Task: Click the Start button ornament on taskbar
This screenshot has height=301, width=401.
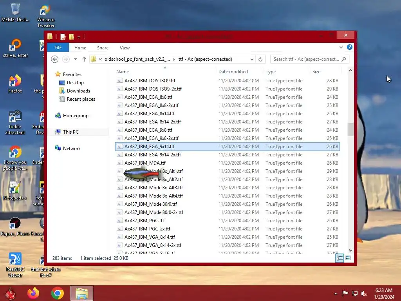Action: [11, 293]
